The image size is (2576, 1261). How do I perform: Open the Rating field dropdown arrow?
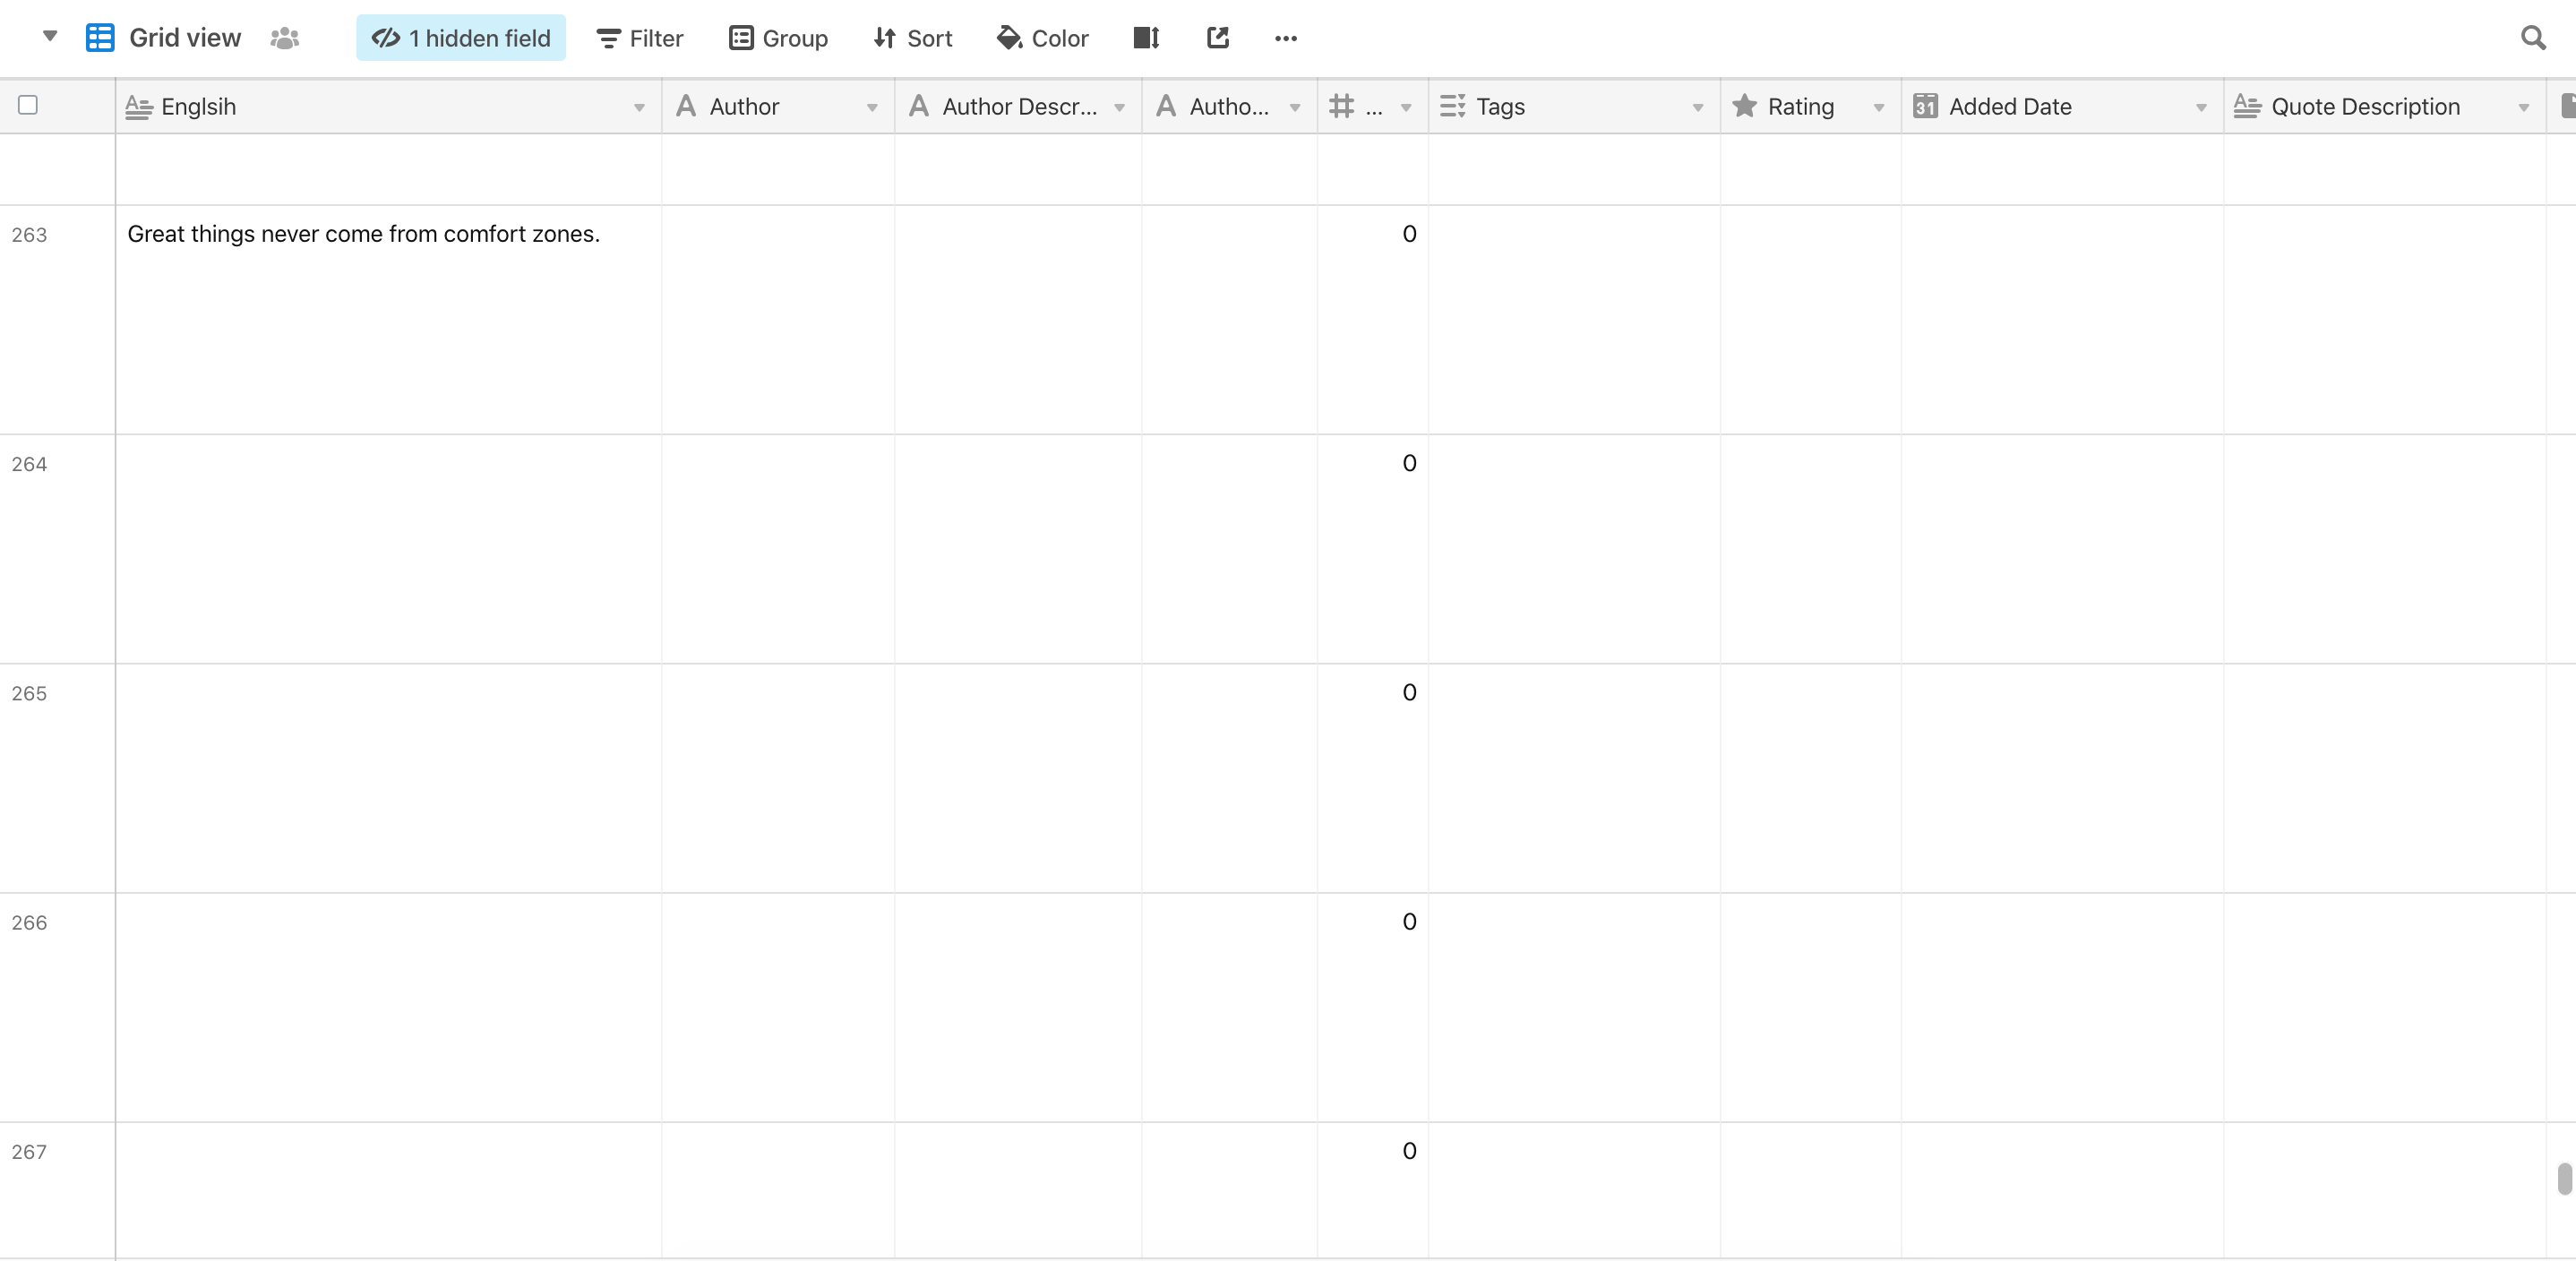1878,107
